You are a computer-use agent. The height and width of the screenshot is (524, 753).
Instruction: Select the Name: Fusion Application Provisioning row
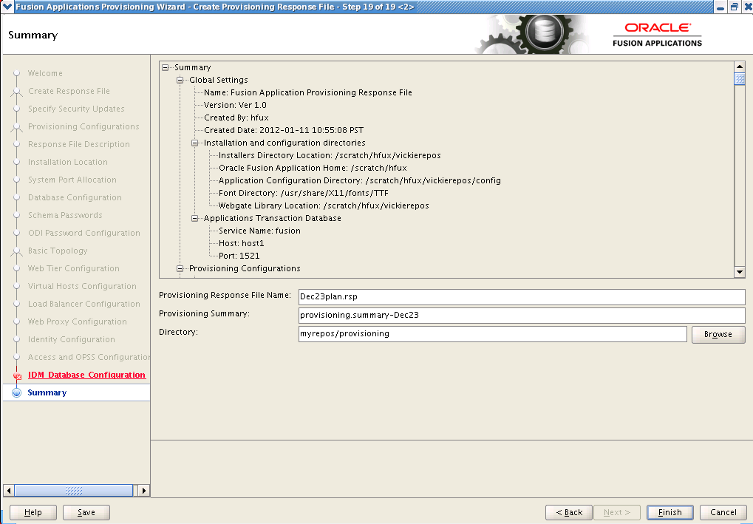[x=308, y=92]
